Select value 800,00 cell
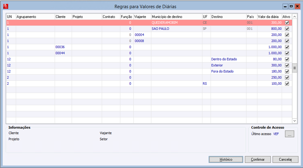This screenshot has height=168, width=303. 269,29
